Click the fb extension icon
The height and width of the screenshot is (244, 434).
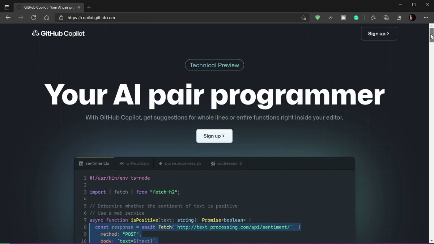343,17
